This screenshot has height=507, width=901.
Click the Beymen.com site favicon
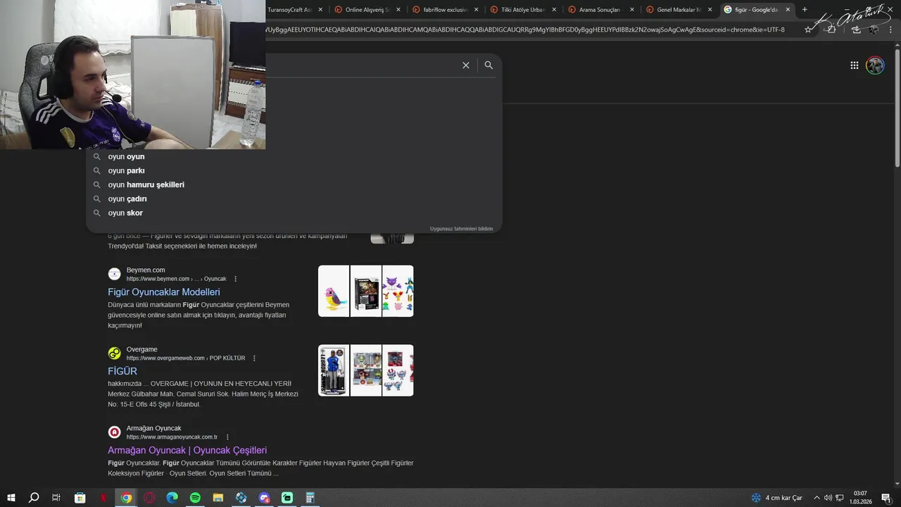114,274
